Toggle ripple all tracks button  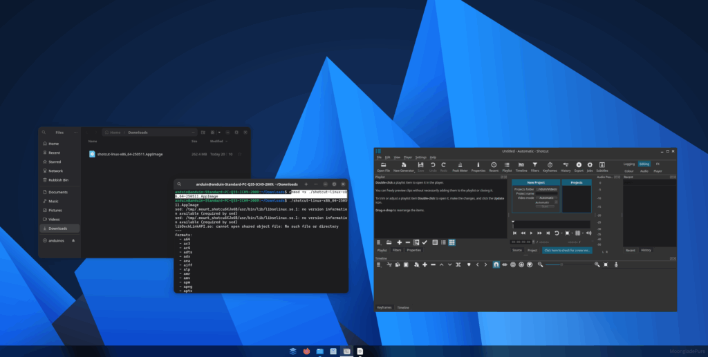point(522,264)
